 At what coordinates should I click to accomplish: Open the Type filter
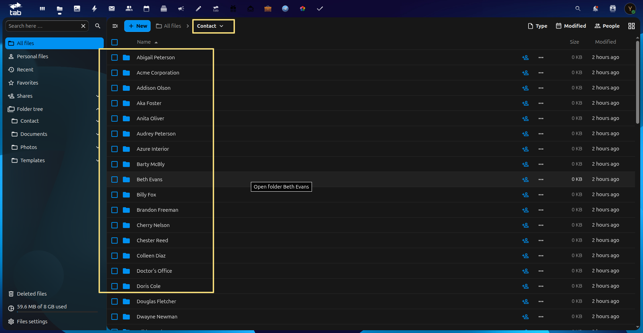538,26
